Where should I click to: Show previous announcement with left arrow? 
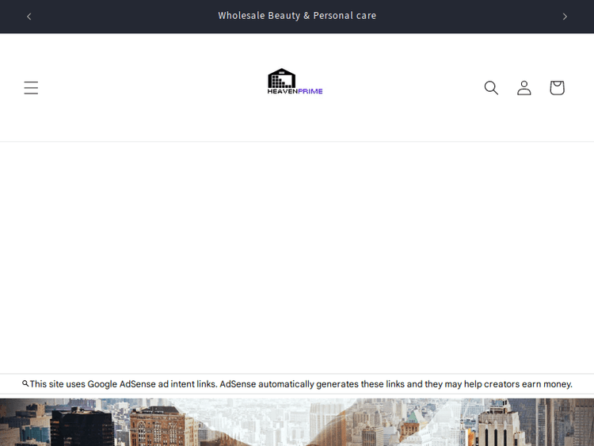click(29, 17)
